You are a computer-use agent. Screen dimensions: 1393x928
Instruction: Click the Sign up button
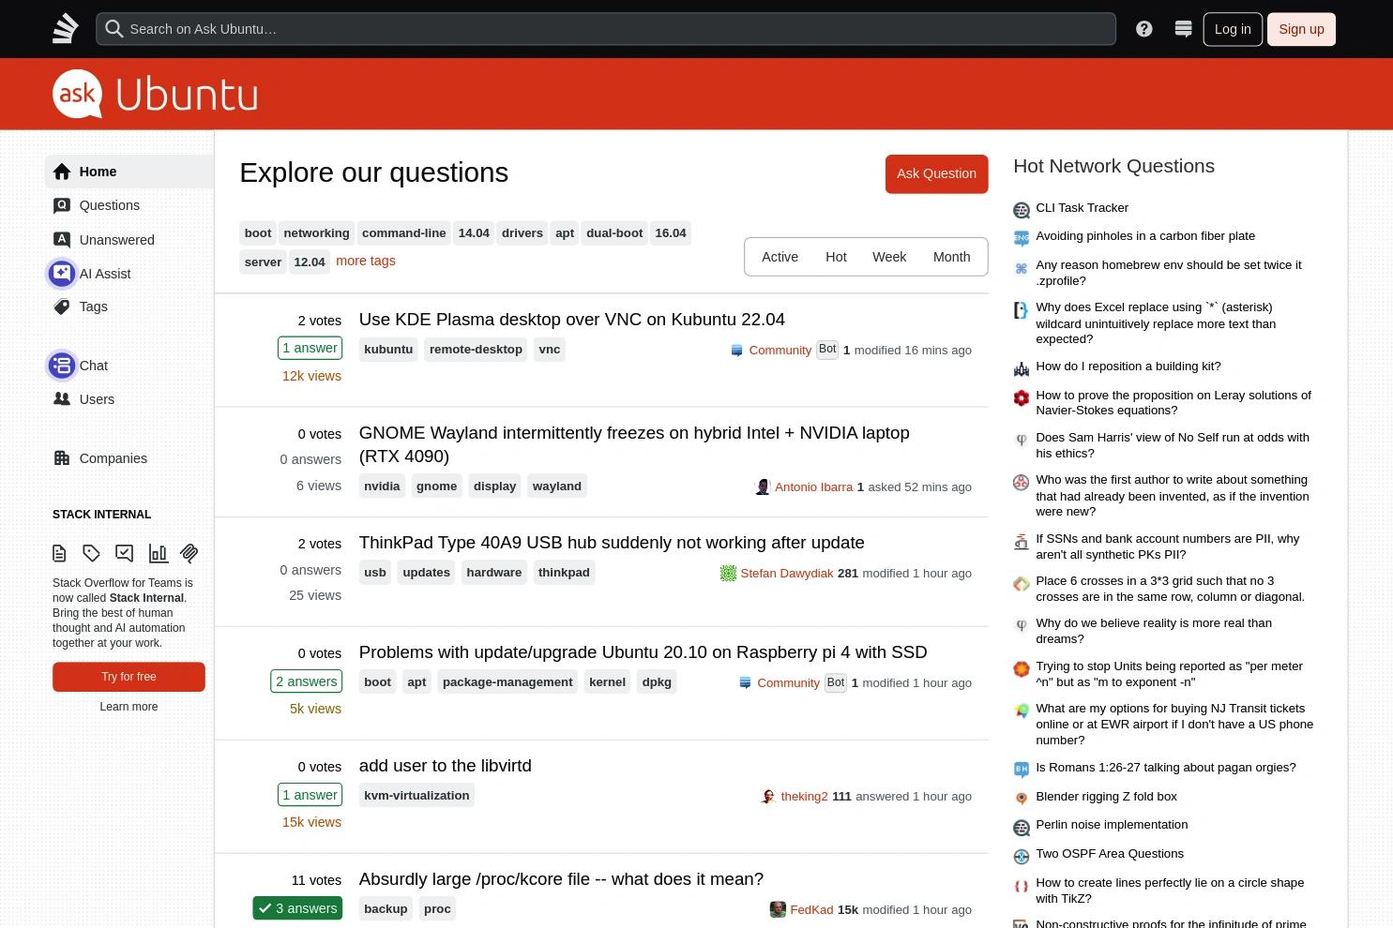pyautogui.click(x=1301, y=29)
